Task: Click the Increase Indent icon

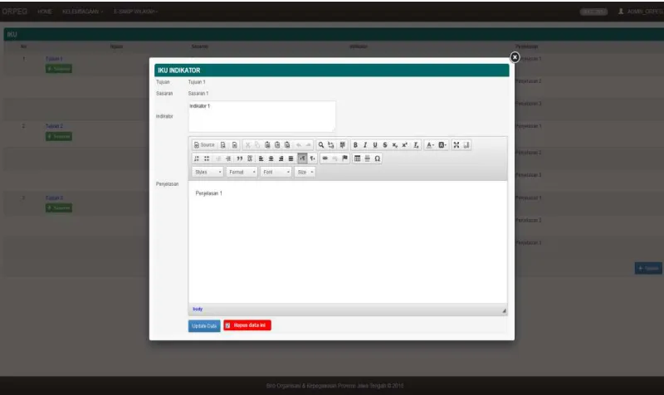Action: click(228, 158)
